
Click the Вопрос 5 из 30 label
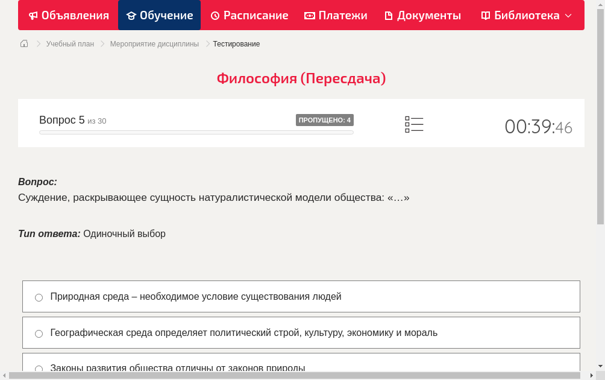pos(72,120)
